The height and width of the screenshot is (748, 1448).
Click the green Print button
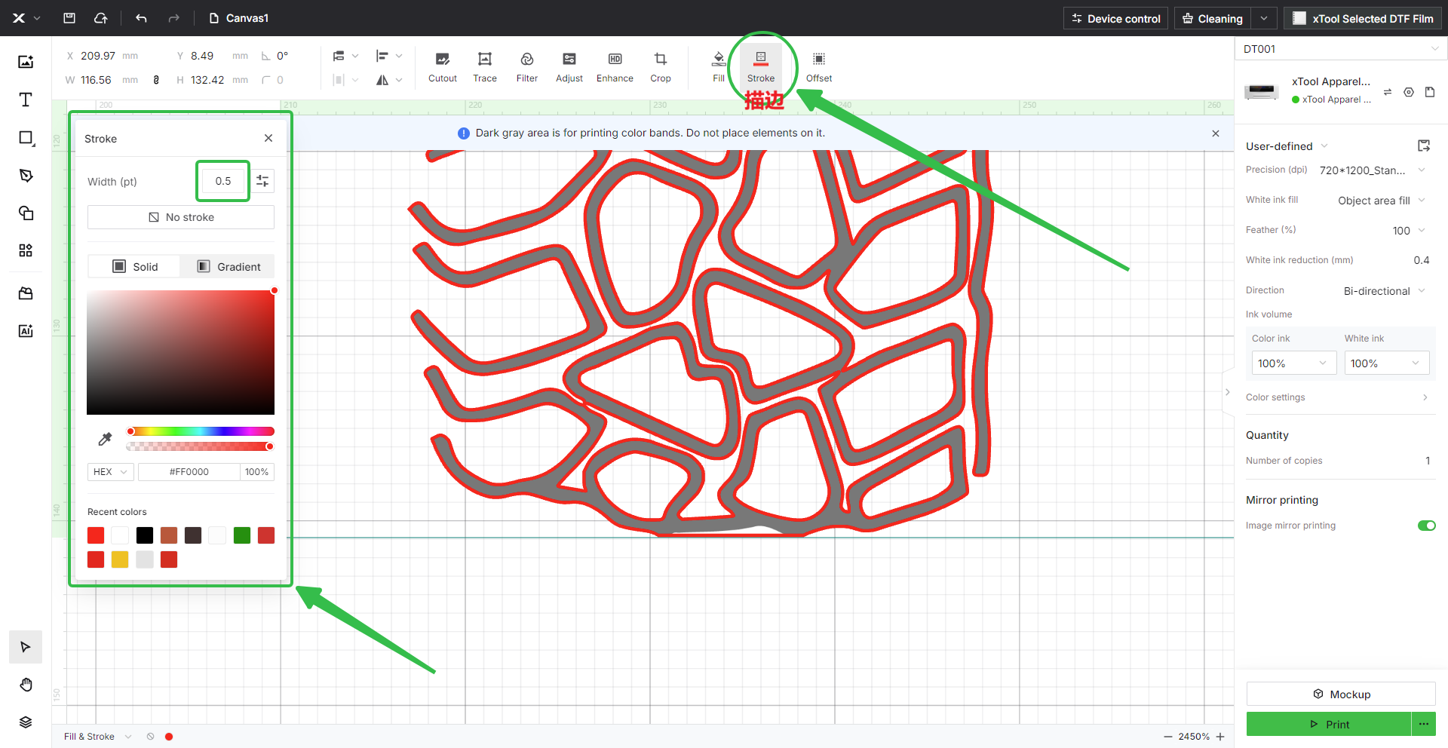(1328, 724)
